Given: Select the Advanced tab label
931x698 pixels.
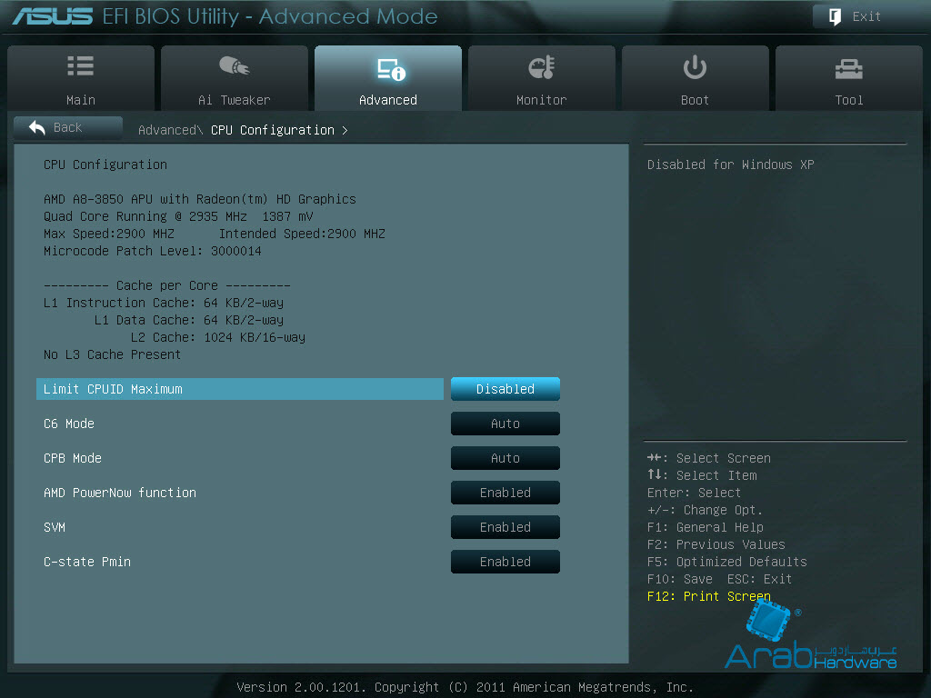Looking at the screenshot, I should [x=388, y=100].
